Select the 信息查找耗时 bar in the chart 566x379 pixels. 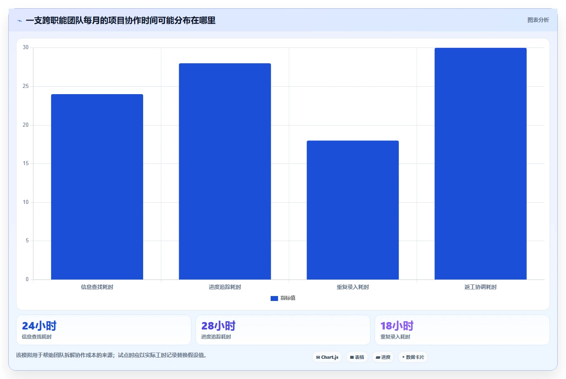point(97,187)
